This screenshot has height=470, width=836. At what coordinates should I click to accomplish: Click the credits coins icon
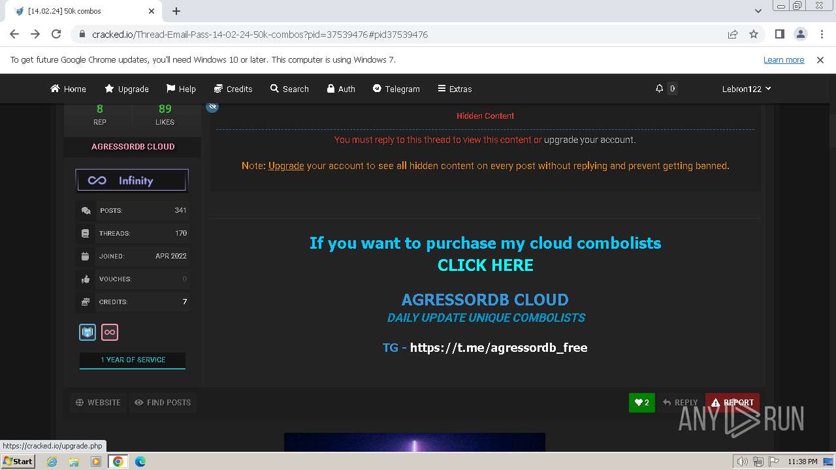tap(86, 302)
